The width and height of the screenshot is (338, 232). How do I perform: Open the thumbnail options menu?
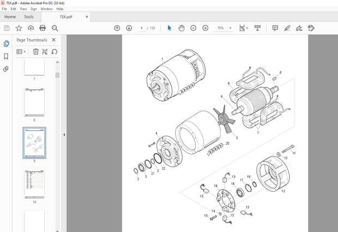[21, 52]
